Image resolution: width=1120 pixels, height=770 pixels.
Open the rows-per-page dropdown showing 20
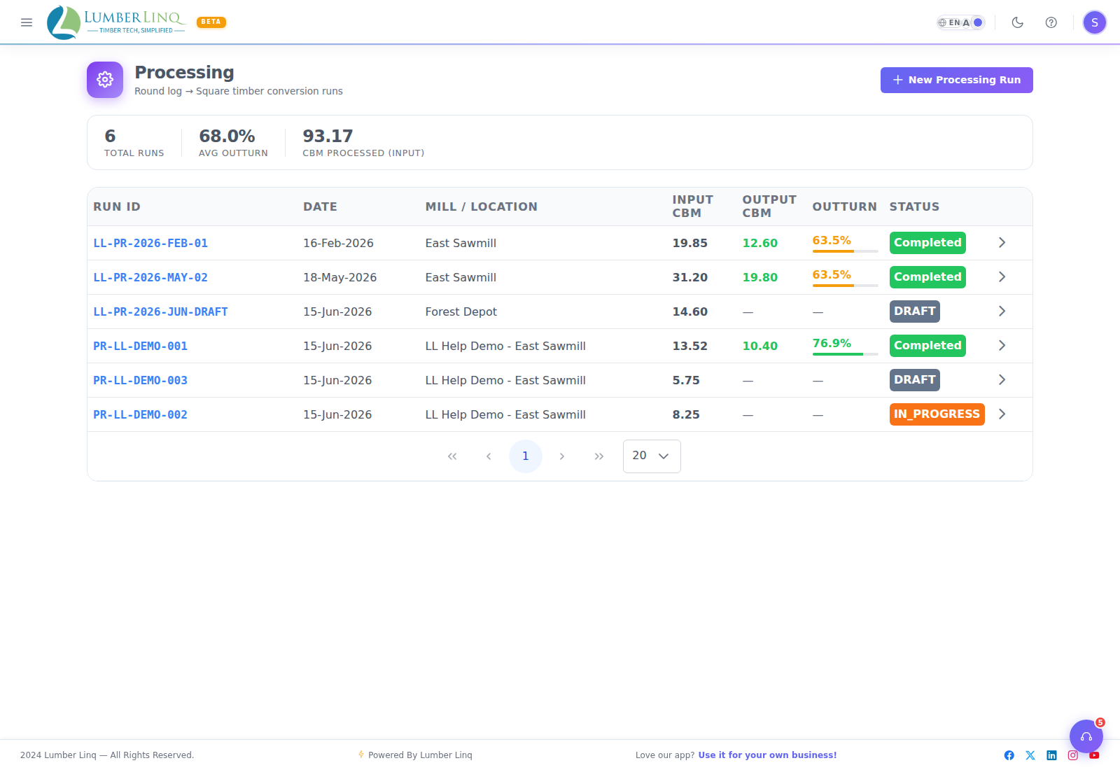(x=652, y=456)
